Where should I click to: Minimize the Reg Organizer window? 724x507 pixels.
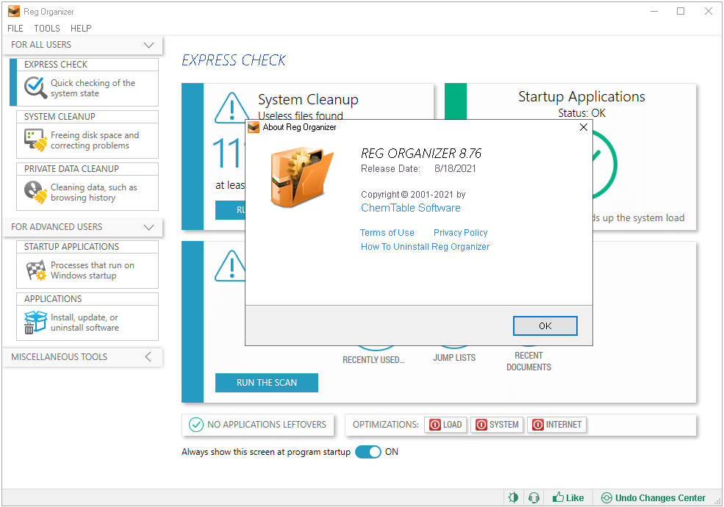(654, 11)
